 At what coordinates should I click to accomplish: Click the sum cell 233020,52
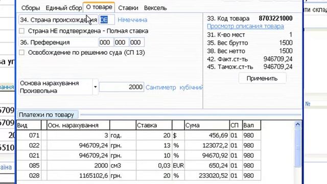click(207, 175)
